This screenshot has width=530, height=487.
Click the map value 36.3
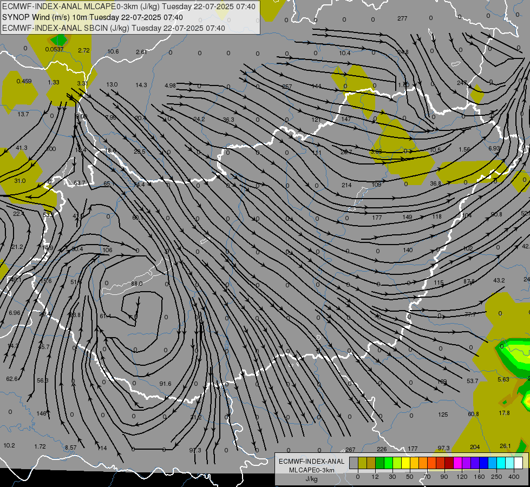(228, 120)
